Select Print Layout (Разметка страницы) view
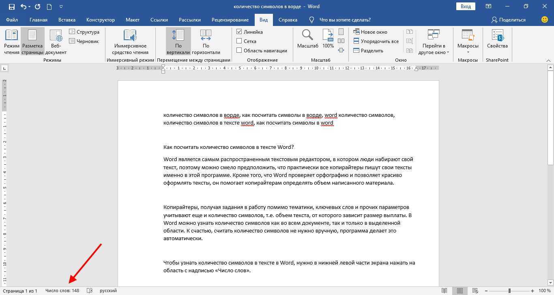 pyautogui.click(x=32, y=42)
